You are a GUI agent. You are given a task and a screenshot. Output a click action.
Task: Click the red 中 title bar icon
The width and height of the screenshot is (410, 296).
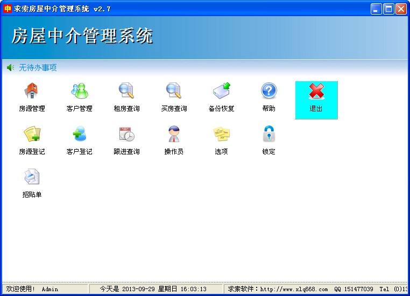(8, 9)
